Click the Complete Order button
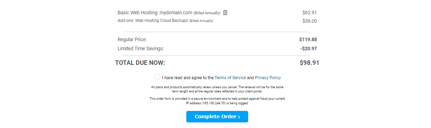The image size is (431, 128). click(x=217, y=116)
